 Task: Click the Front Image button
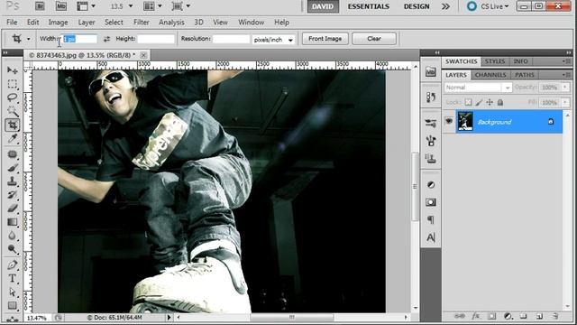pos(325,39)
